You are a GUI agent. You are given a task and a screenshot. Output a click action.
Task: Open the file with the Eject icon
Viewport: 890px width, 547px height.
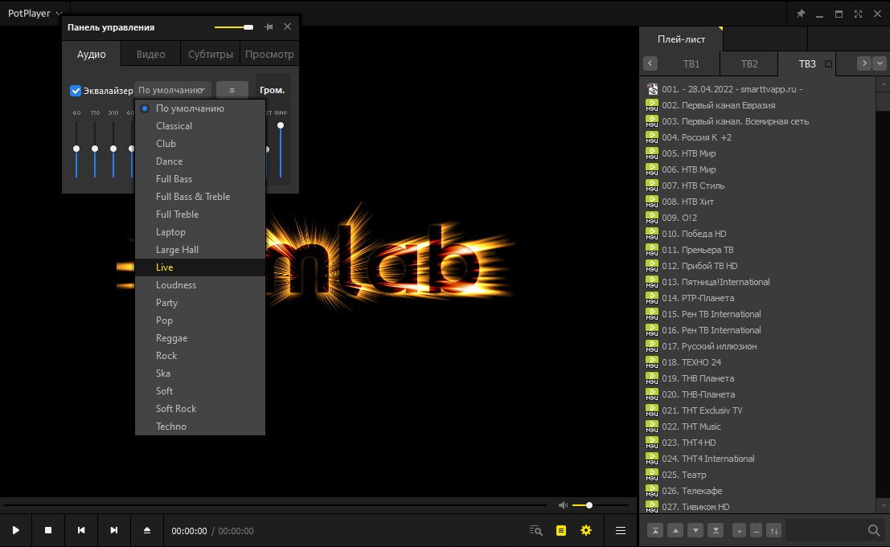coord(147,530)
